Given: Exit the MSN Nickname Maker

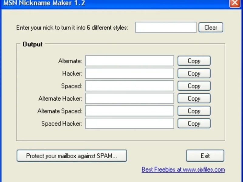Looking at the screenshot, I should click(205, 156).
